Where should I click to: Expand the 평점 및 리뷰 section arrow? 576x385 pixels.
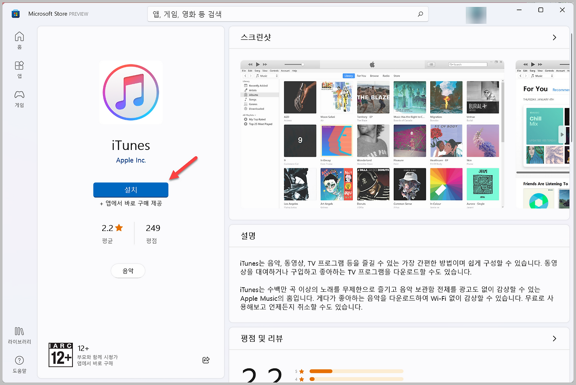[554, 338]
